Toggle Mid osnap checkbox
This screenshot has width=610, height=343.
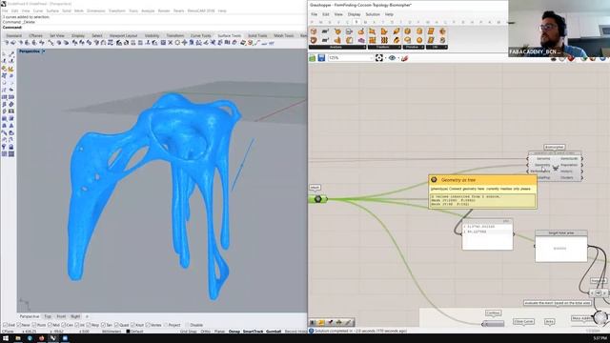[x=50, y=325]
